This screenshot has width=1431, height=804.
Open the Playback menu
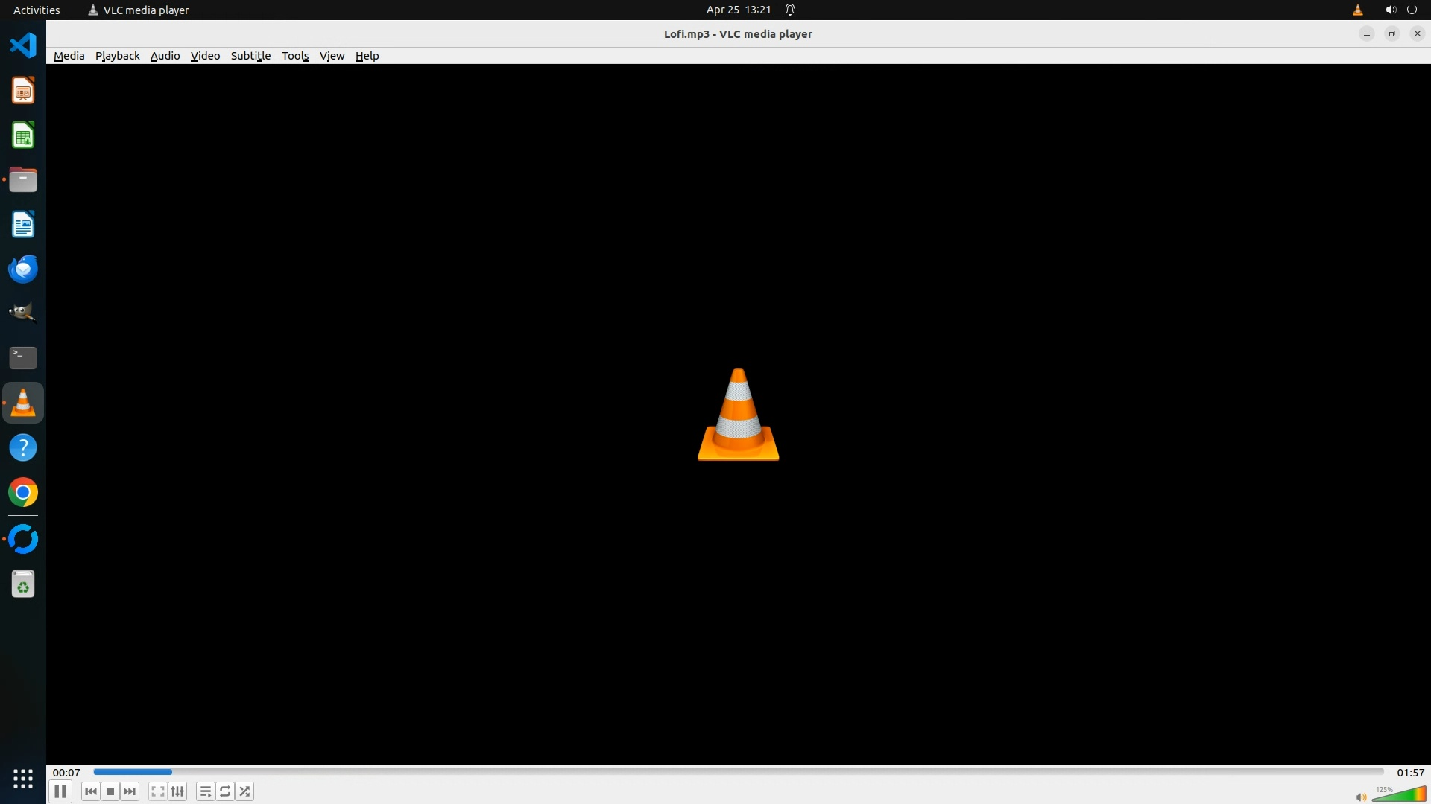[x=117, y=56]
